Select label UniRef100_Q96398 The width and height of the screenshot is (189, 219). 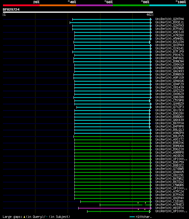(170, 97)
